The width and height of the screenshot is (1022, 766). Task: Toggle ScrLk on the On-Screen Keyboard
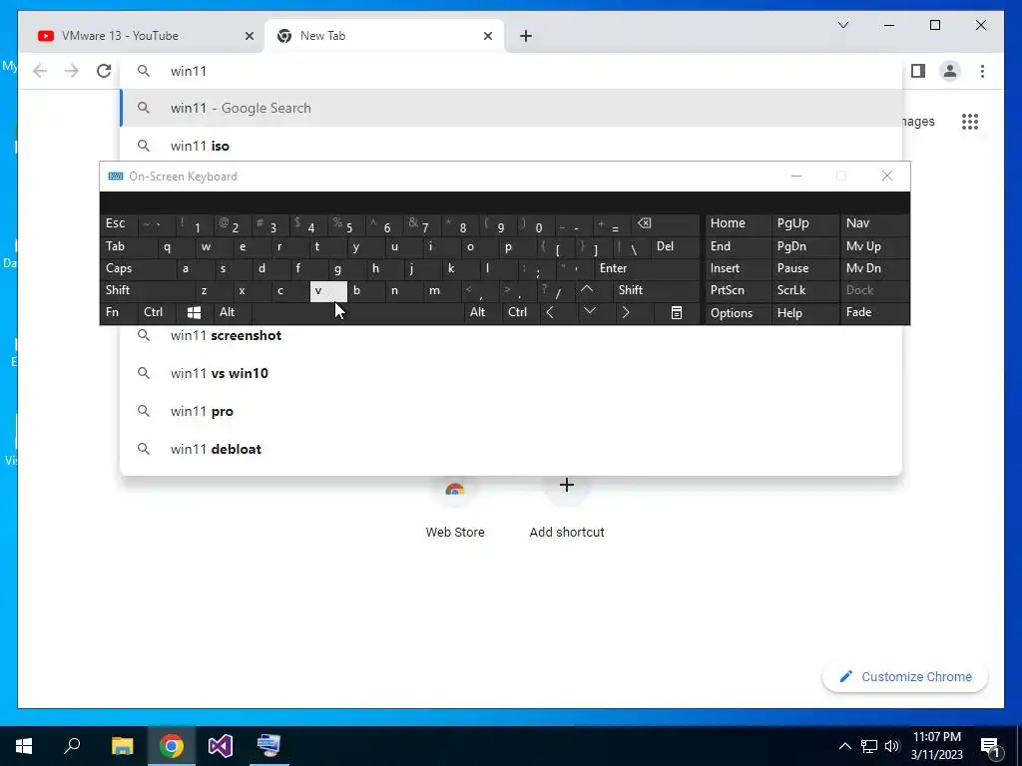pyautogui.click(x=805, y=290)
